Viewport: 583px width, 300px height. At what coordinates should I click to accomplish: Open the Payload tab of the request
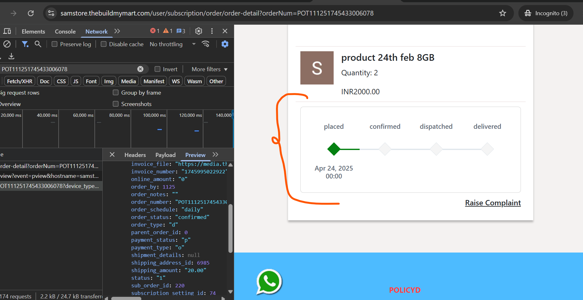165,155
